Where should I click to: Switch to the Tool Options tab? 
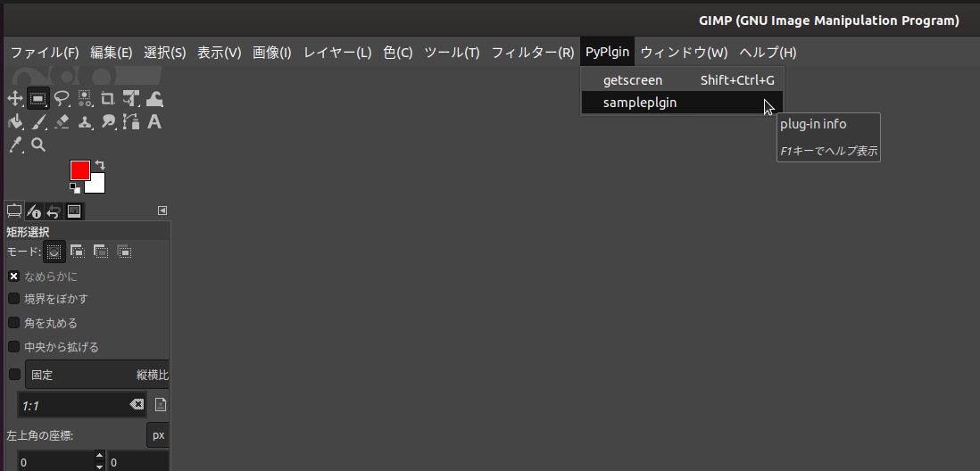click(13, 211)
